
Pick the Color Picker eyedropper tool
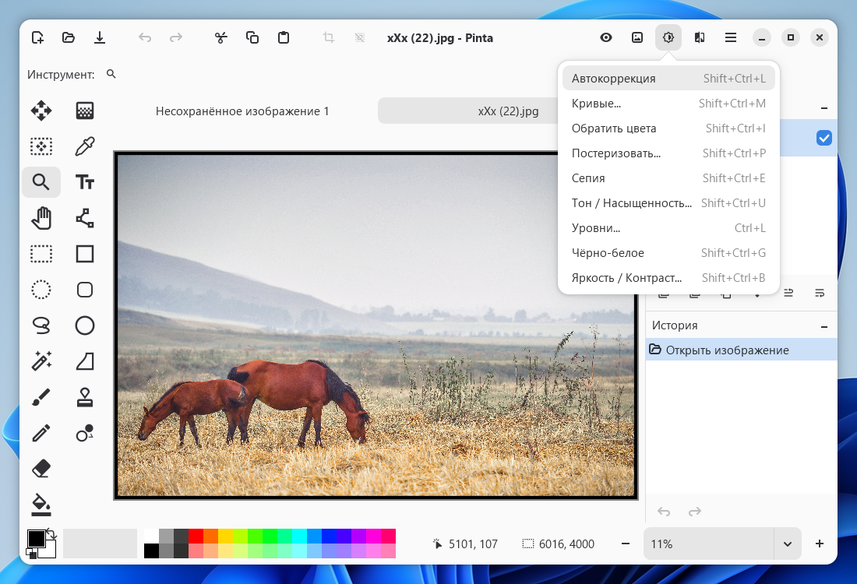(85, 146)
